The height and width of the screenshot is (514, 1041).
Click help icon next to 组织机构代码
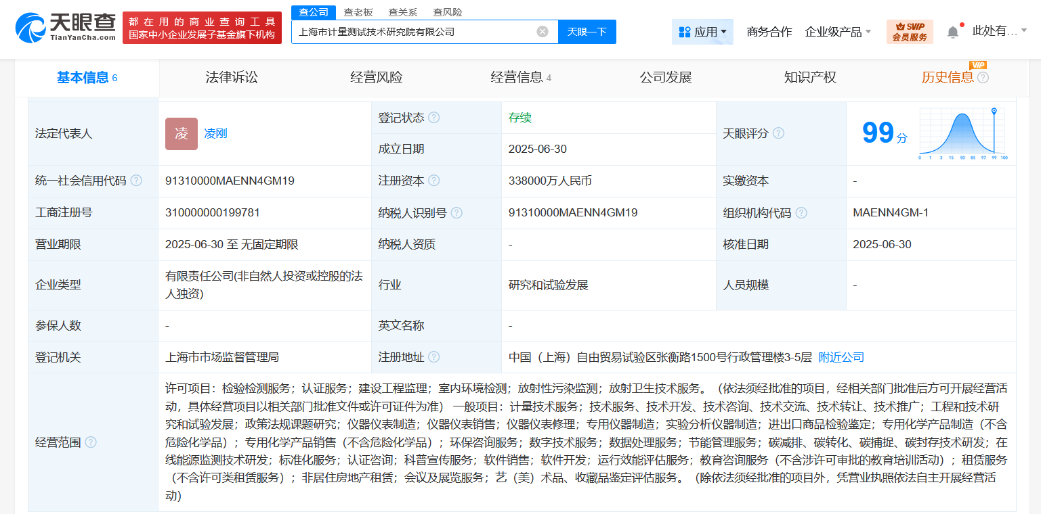(801, 213)
